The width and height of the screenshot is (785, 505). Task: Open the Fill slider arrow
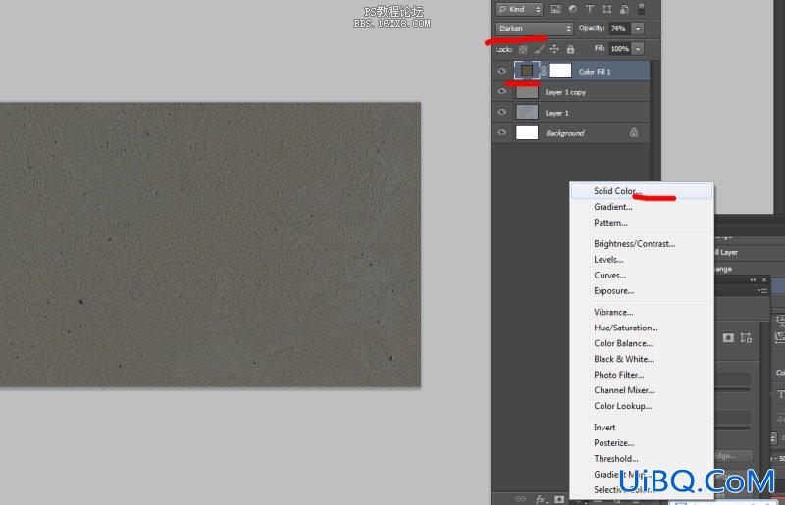(x=638, y=49)
